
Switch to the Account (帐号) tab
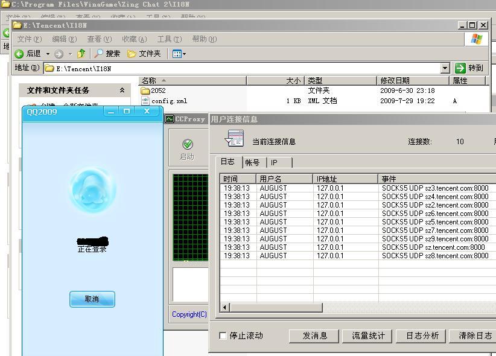[254, 163]
